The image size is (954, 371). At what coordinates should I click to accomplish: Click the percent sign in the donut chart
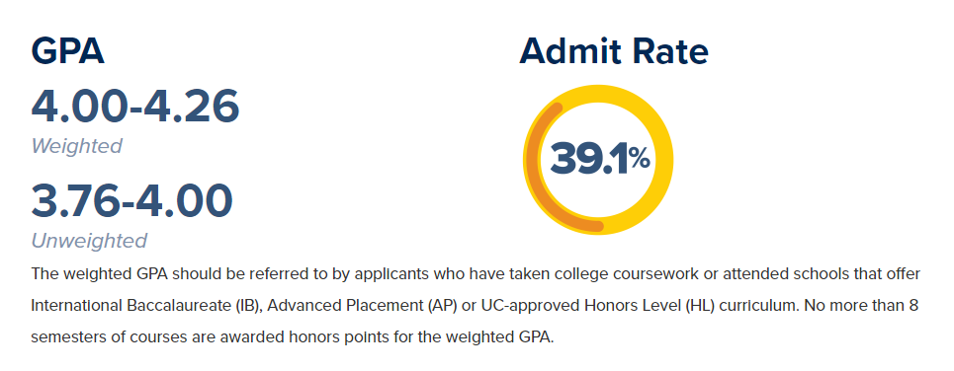tap(640, 159)
